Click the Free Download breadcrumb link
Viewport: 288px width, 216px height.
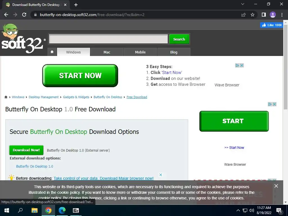pyautogui.click(x=137, y=97)
